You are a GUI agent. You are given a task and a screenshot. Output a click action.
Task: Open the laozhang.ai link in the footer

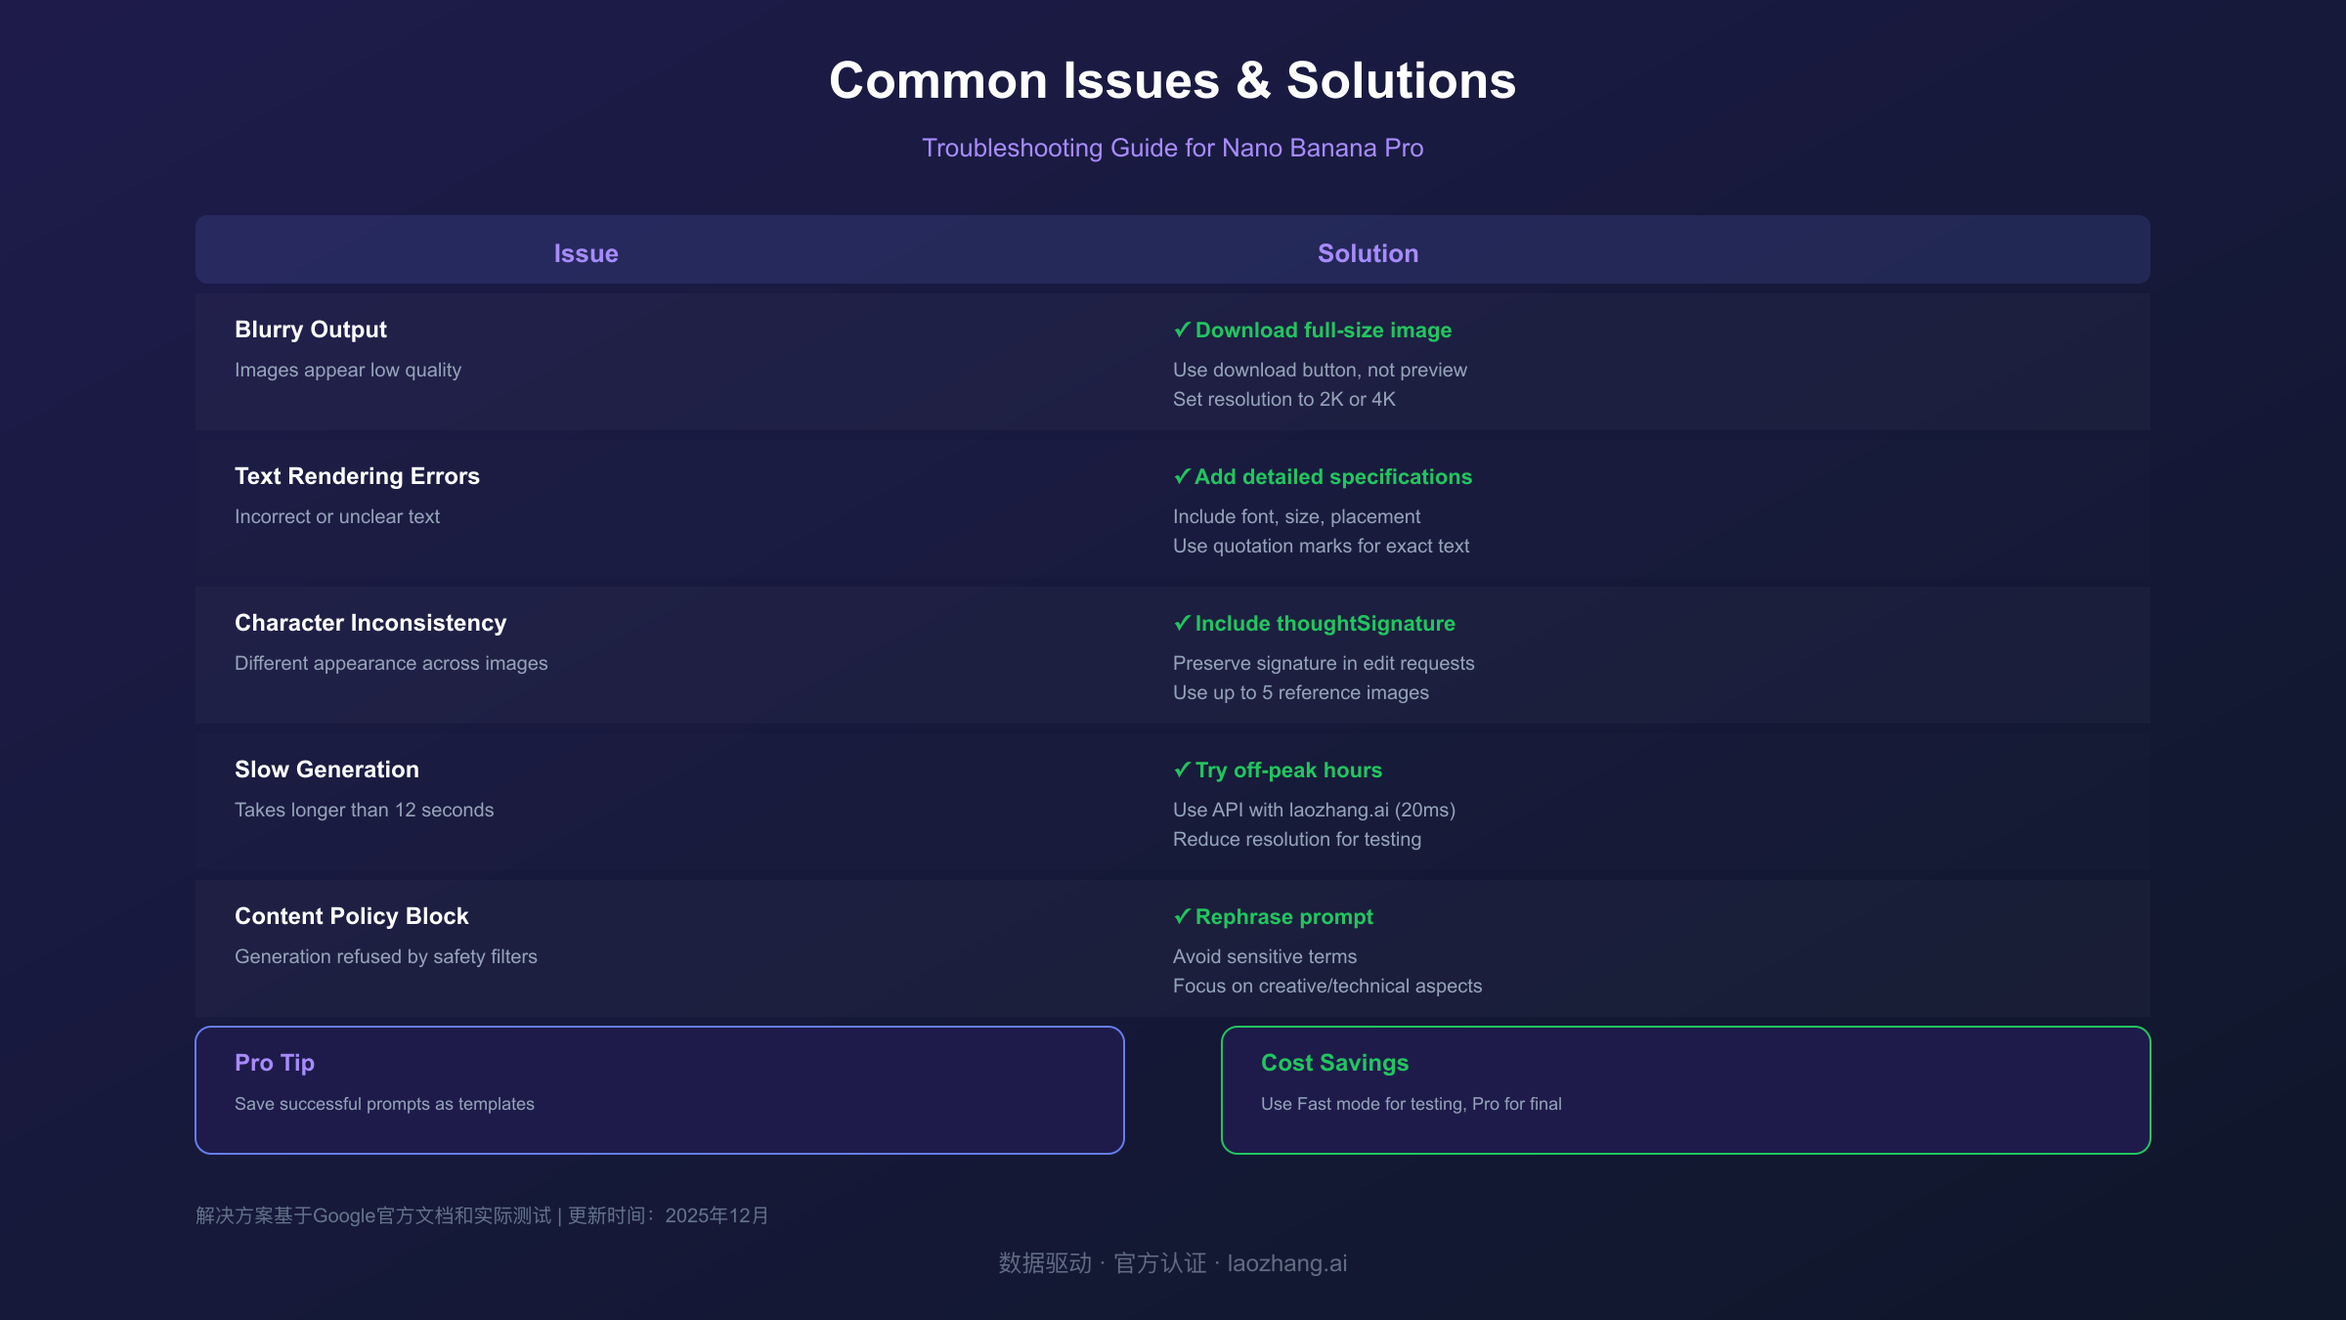pyautogui.click(x=1287, y=1262)
